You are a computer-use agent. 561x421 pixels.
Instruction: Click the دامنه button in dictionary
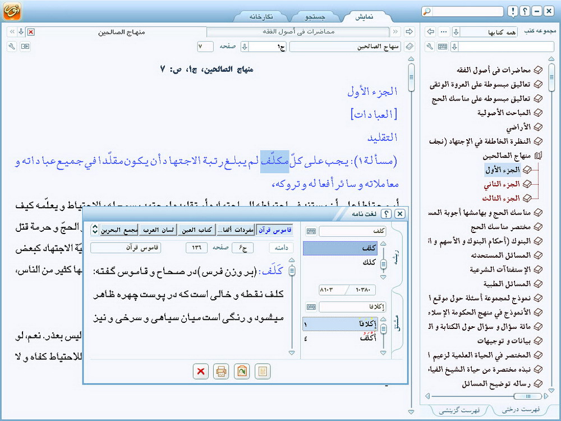tap(281, 248)
